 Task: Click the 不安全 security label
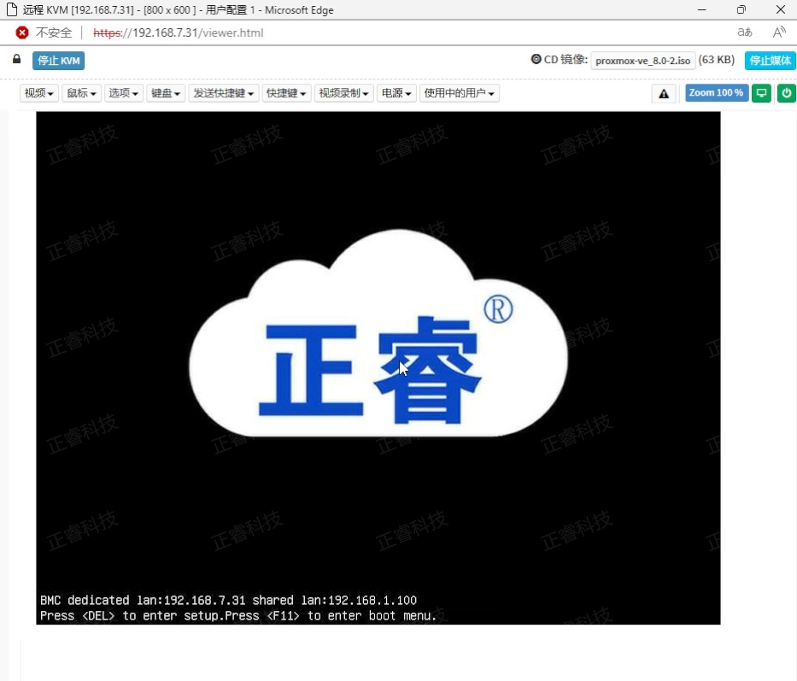tap(54, 33)
